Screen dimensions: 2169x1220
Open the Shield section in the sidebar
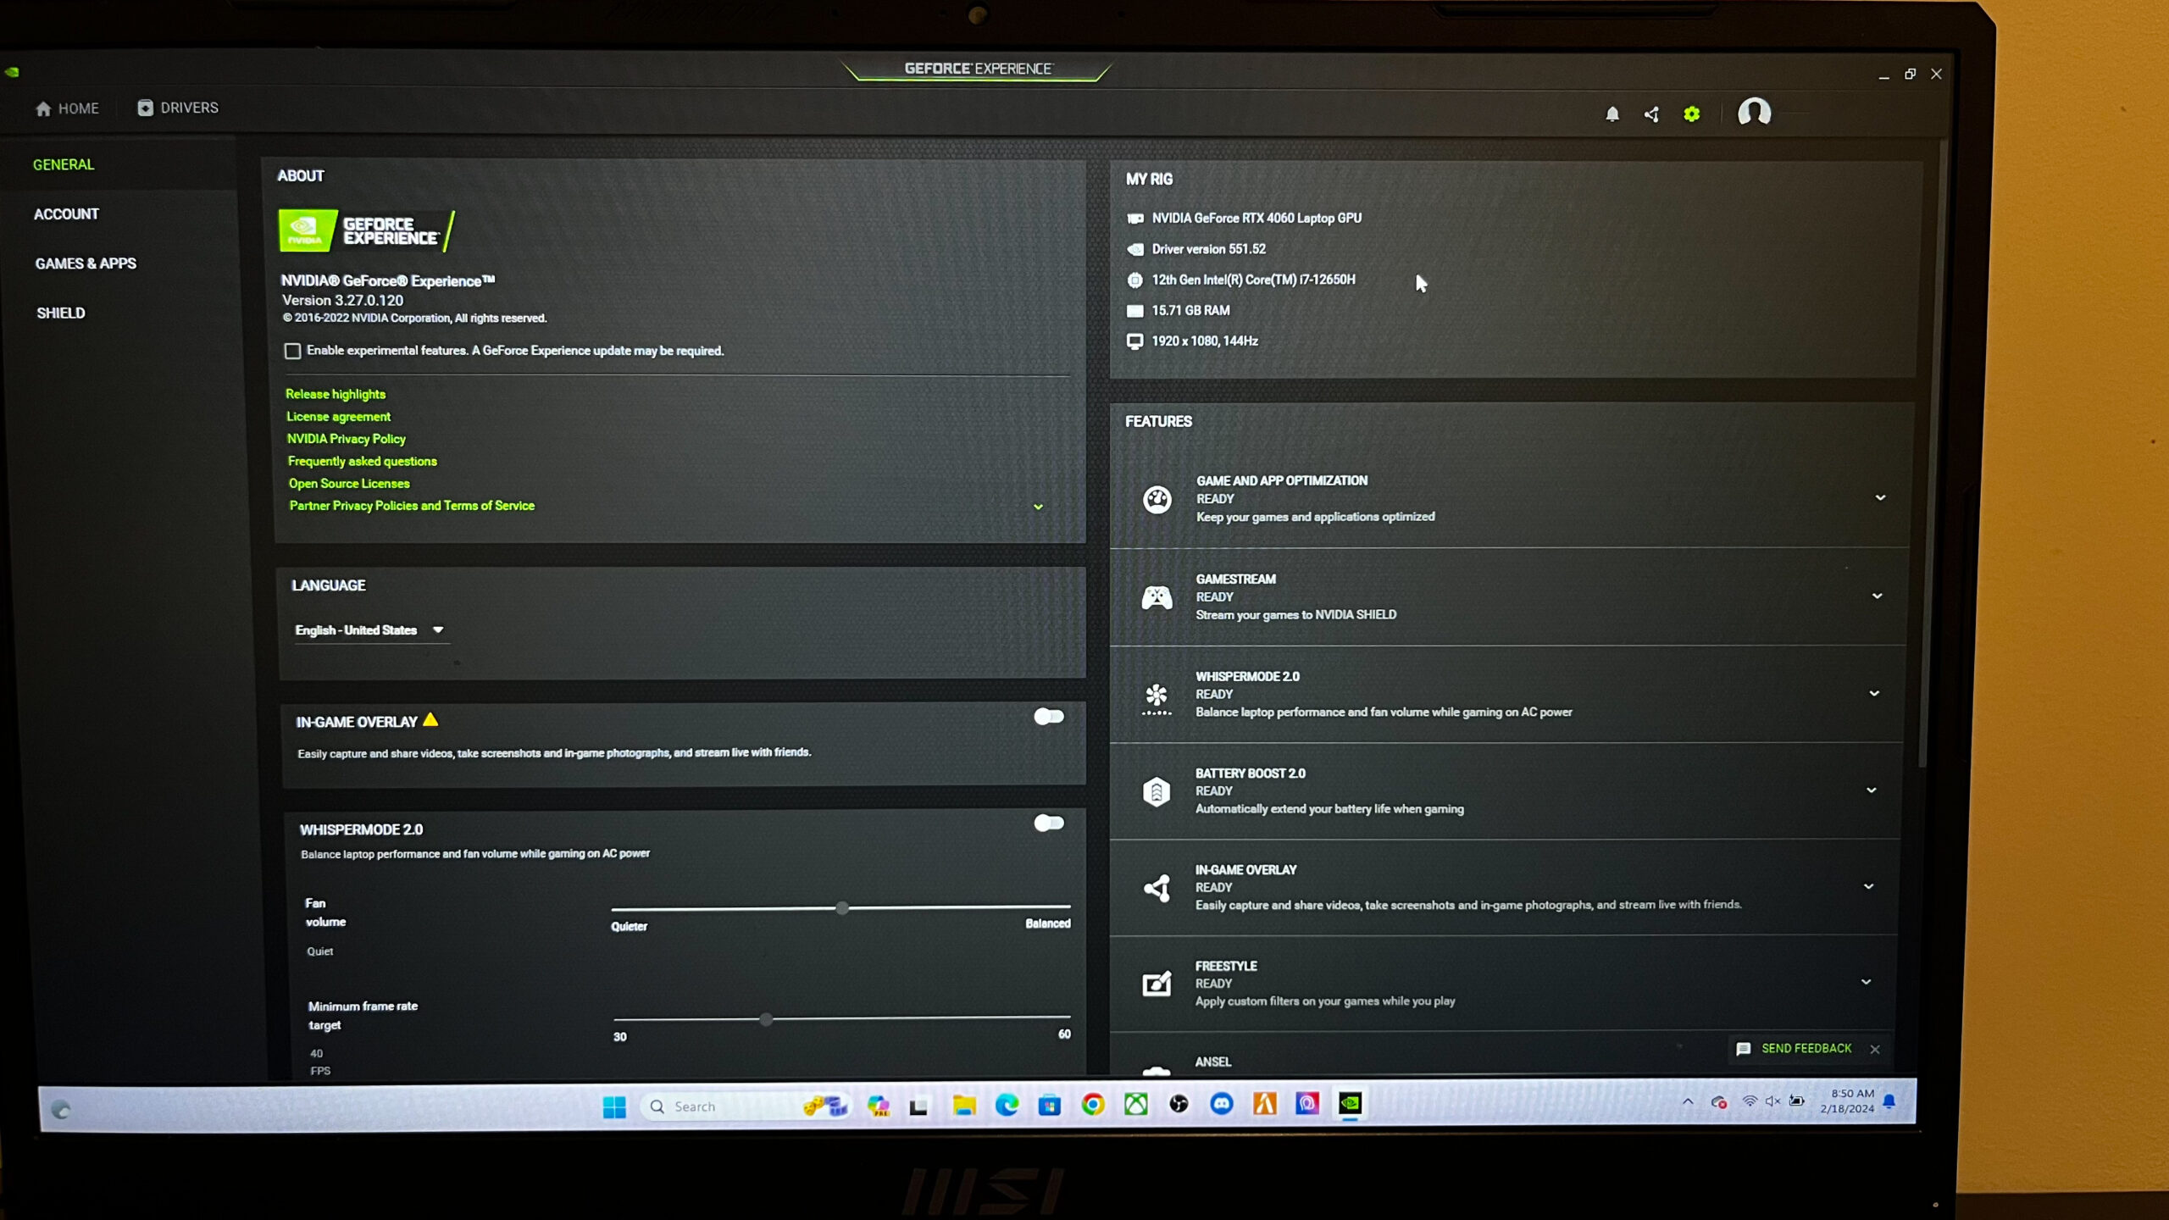click(60, 312)
